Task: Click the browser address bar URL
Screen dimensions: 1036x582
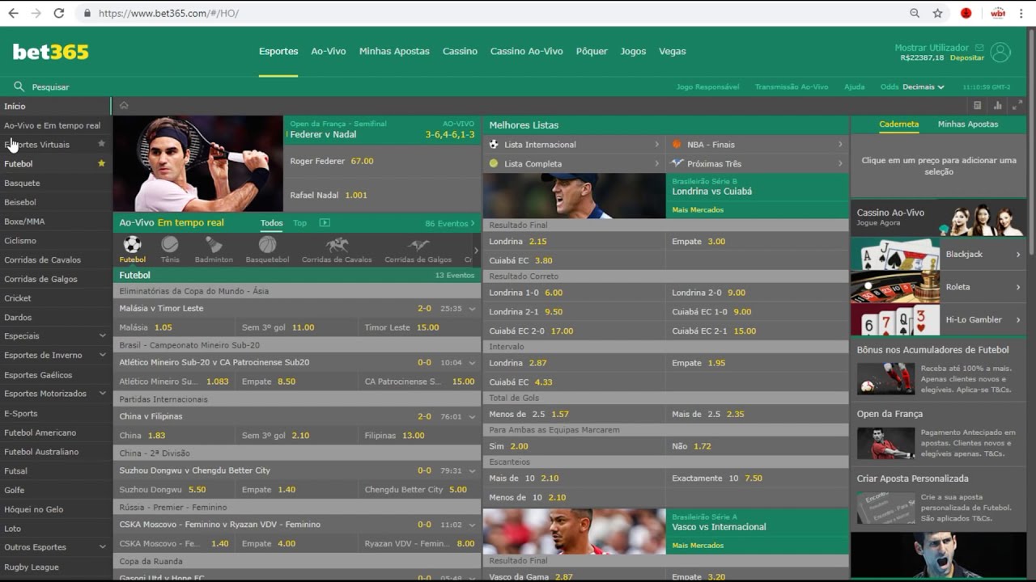Action: click(168, 13)
